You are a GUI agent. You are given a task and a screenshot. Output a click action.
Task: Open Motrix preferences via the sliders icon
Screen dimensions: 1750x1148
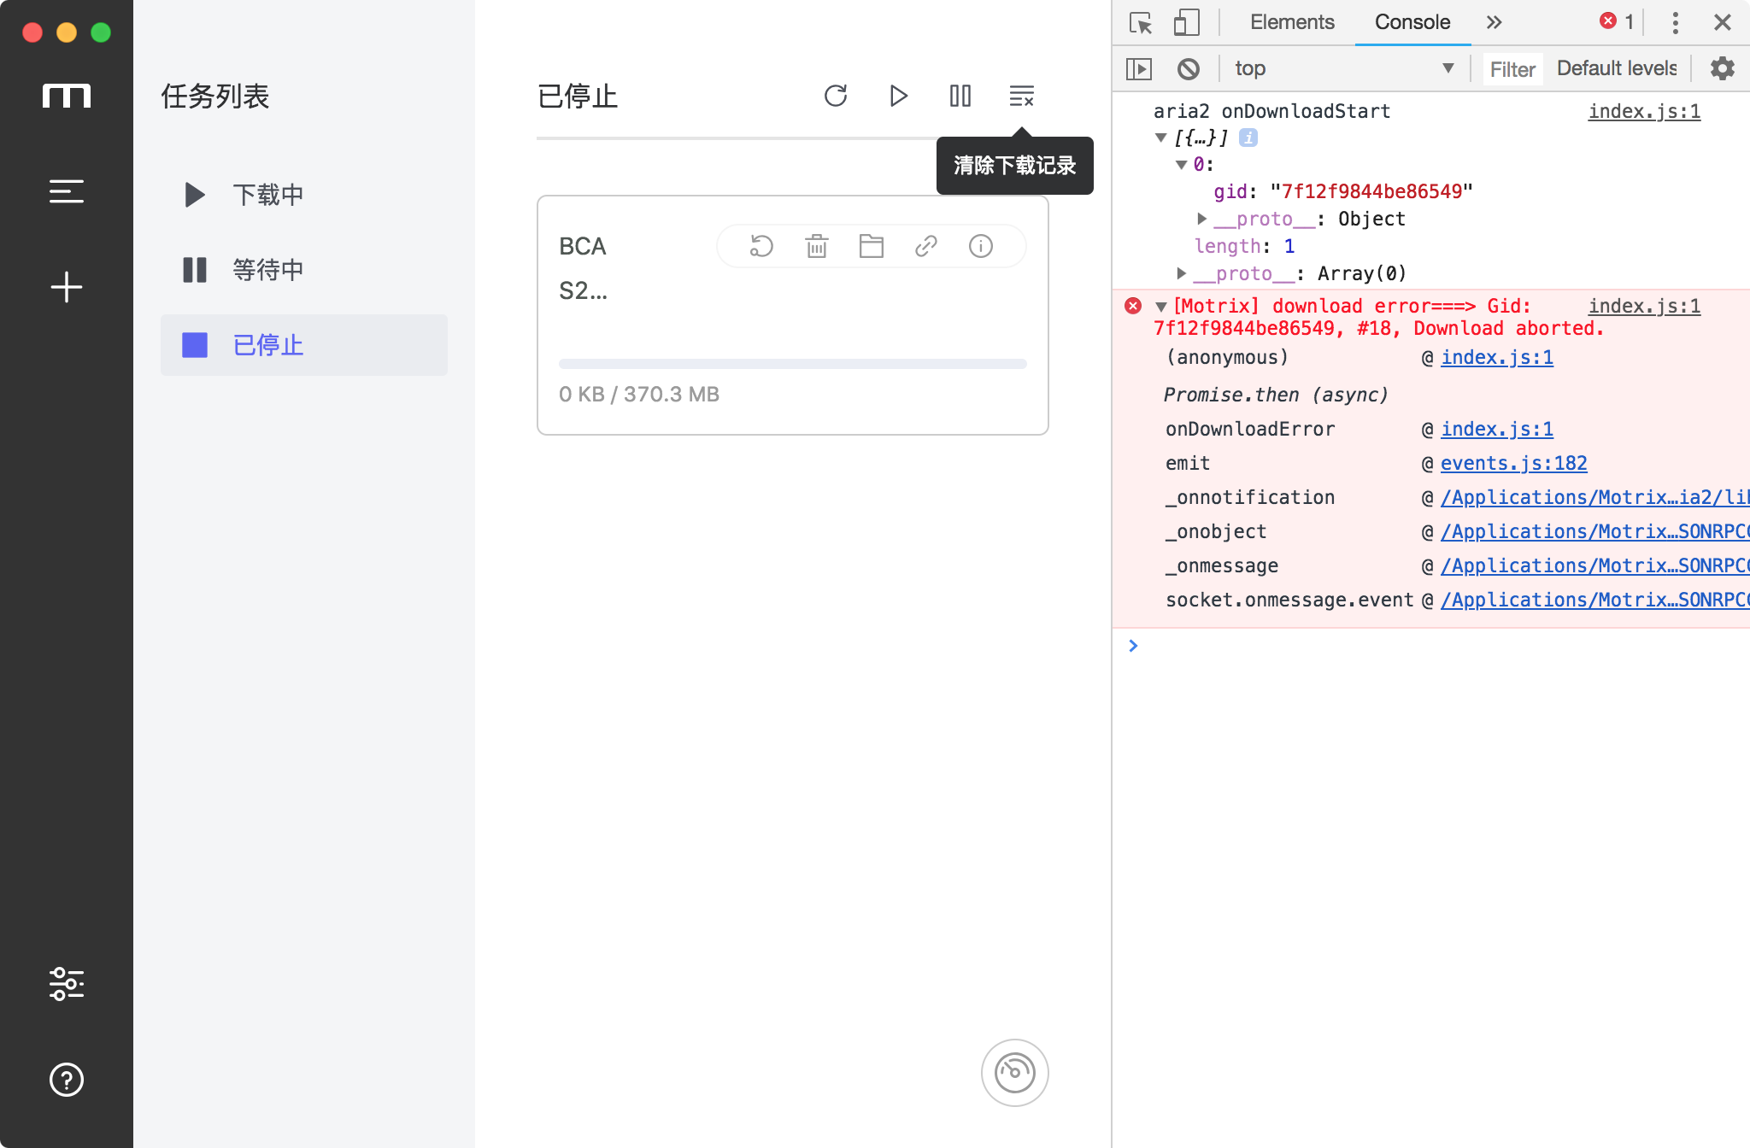(x=67, y=984)
